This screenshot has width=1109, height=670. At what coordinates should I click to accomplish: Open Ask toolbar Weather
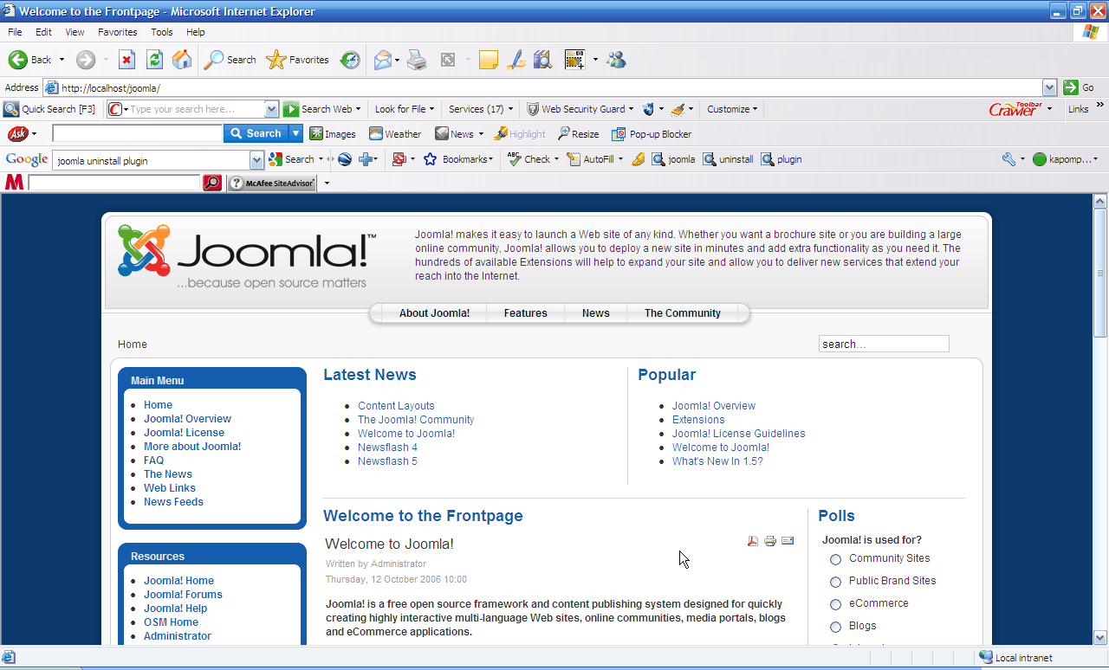tap(395, 134)
